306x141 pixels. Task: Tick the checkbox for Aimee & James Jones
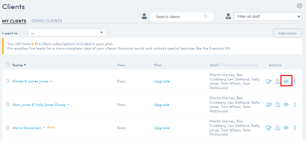pos(8,81)
